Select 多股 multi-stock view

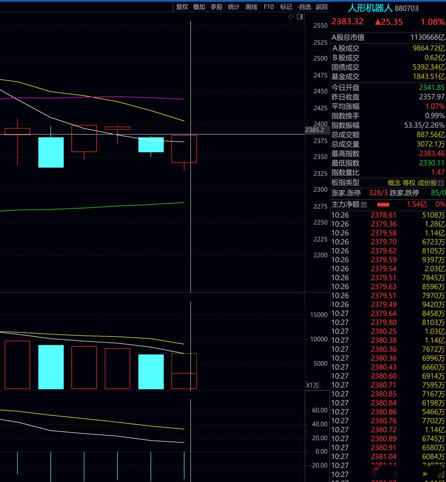[x=216, y=7]
